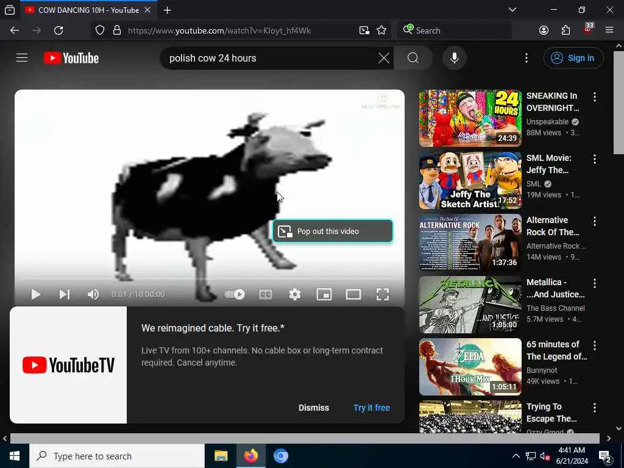Open options for 65 minutes Zelda video
This screenshot has width=624, height=468.
coord(595,346)
